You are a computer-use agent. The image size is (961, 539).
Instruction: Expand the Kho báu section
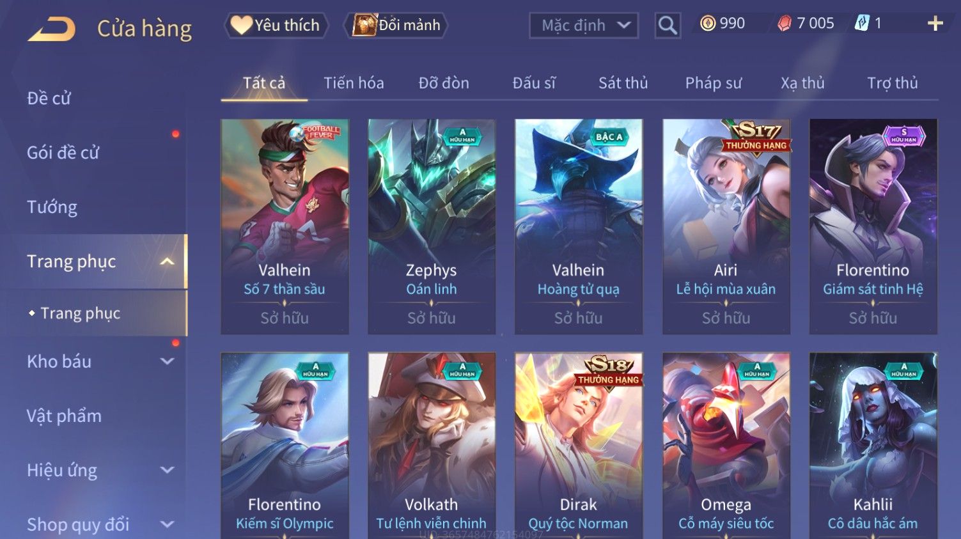[167, 361]
